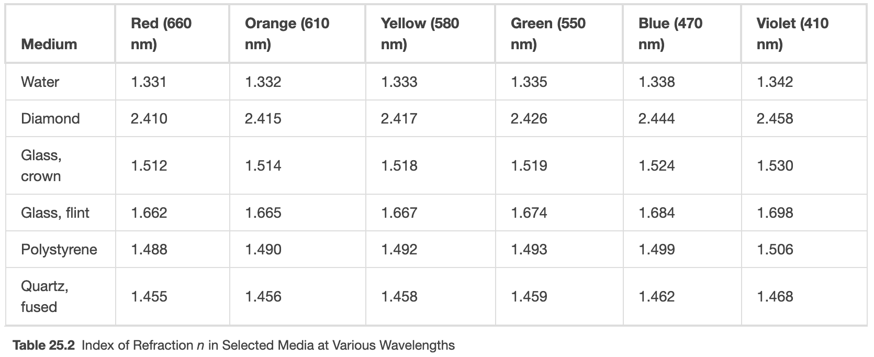The height and width of the screenshot is (357, 874).
Task: Select Polystyrene's orange value 1.490
Action: pos(263,249)
